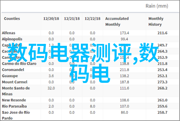This screenshot has width=180, height=121.
Task: Select the 12/21/18 column header
Action: coord(72,19)
